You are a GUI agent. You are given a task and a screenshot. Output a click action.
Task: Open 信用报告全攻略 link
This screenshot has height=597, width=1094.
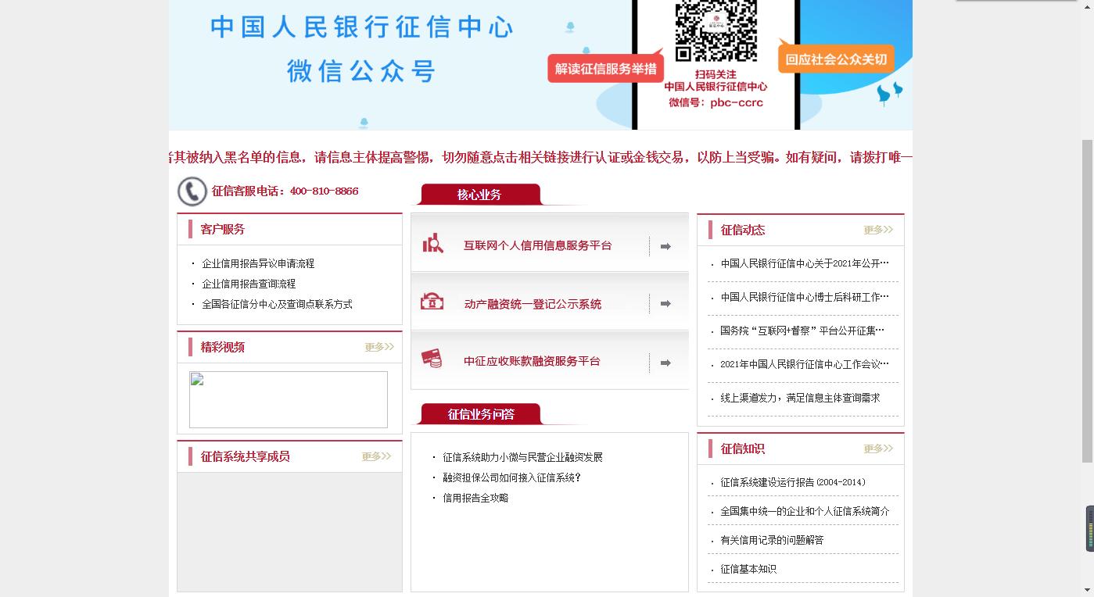point(475,498)
